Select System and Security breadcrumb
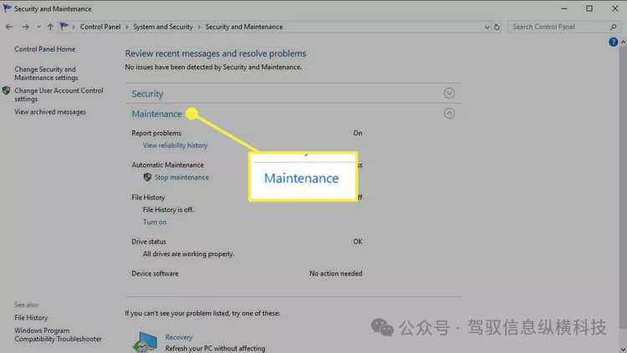The image size is (627, 353). 163,27
